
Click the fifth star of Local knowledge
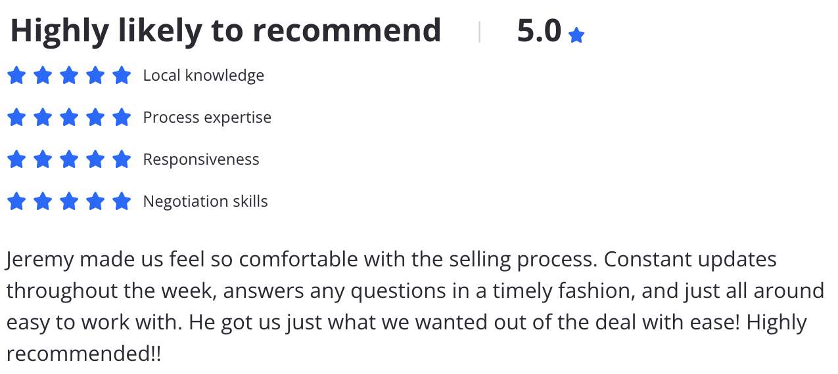[122, 75]
